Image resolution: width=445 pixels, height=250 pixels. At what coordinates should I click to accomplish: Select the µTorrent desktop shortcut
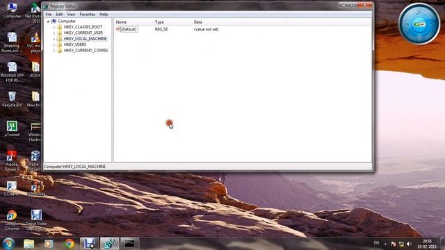12,129
